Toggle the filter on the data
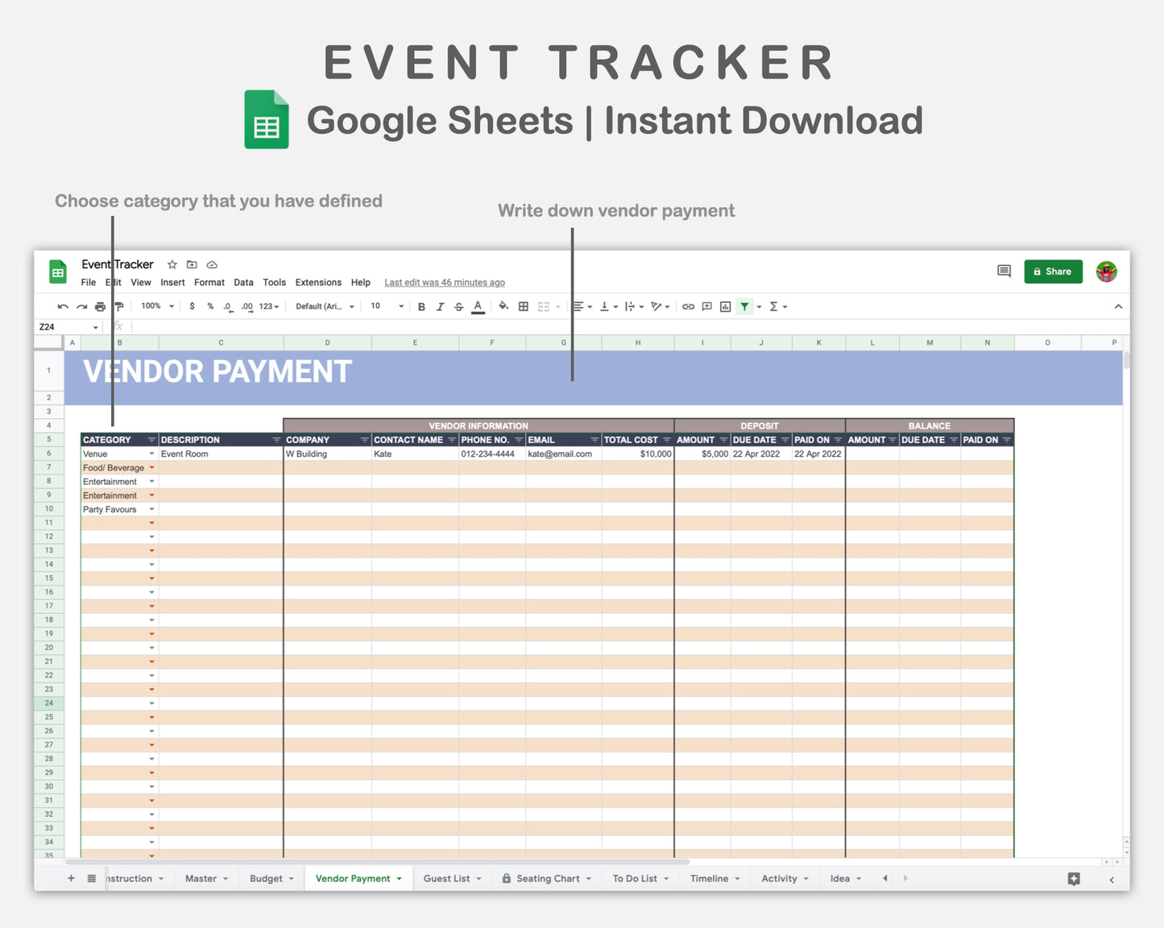1164x928 pixels. (744, 306)
